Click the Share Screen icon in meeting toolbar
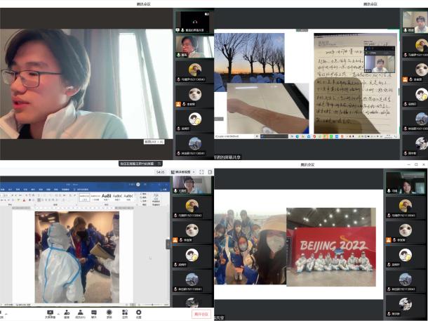Viewport: 428px width, 321px height. tap(50, 313)
